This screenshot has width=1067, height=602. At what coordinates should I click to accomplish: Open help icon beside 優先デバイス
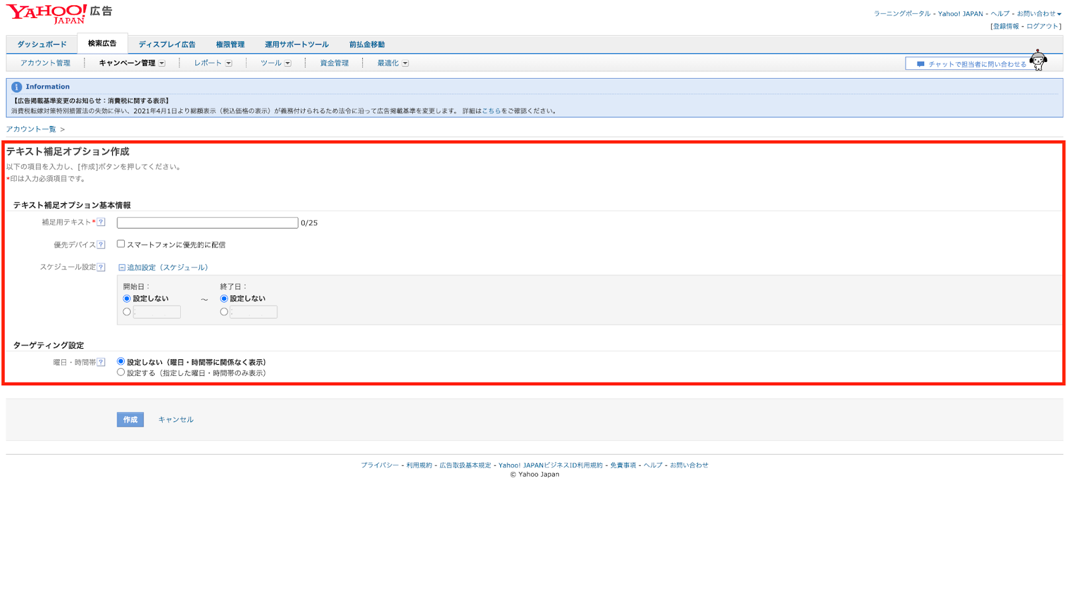pyautogui.click(x=101, y=245)
